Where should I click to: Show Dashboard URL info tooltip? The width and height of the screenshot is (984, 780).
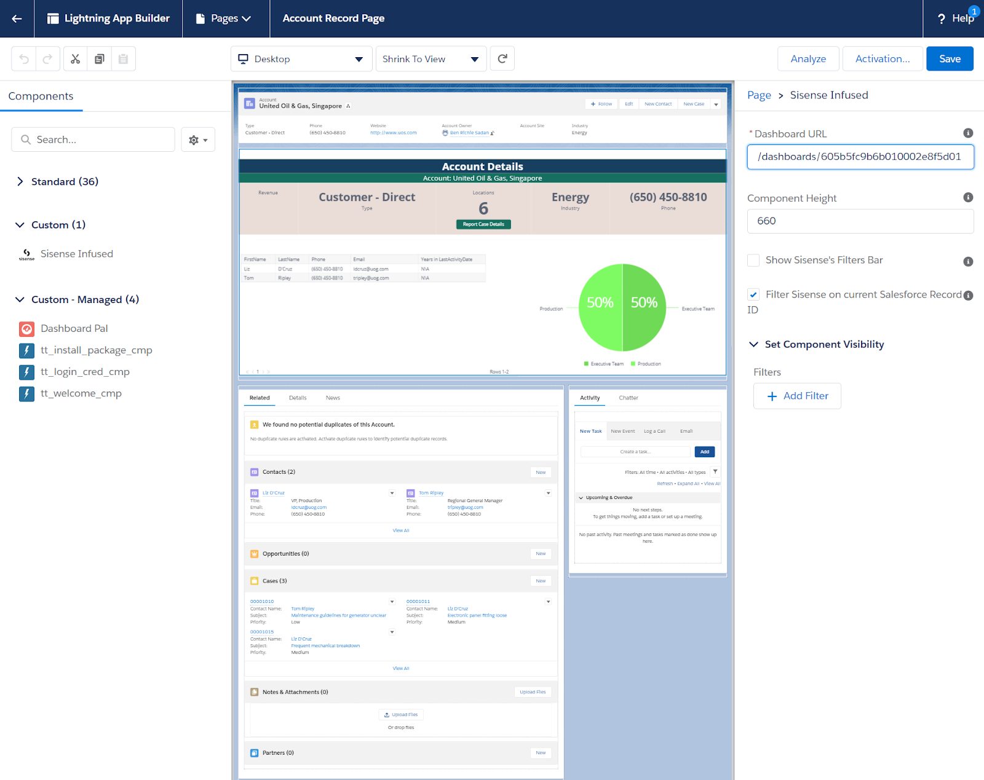point(968,133)
